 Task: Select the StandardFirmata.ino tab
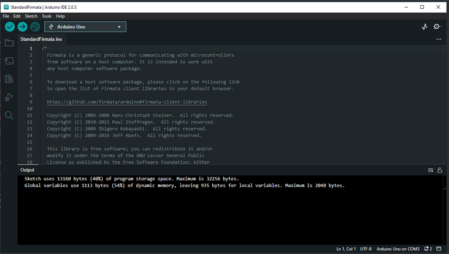(x=41, y=39)
